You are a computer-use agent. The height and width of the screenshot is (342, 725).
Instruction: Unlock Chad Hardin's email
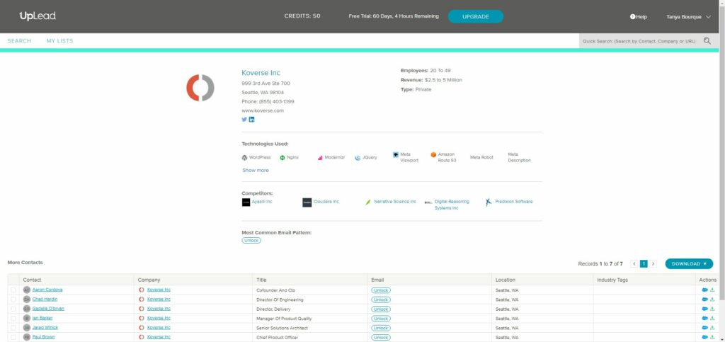coord(380,300)
